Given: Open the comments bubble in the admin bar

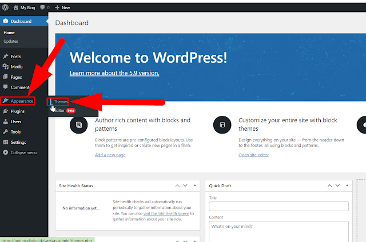Looking at the screenshot, I should point(42,7).
